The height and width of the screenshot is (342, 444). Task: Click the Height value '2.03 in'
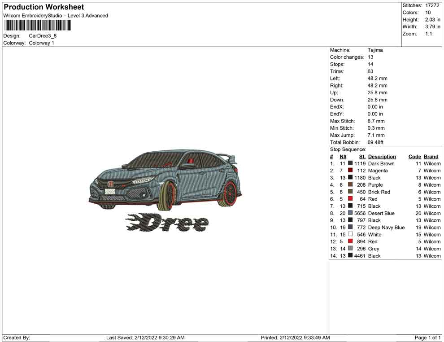433,20
